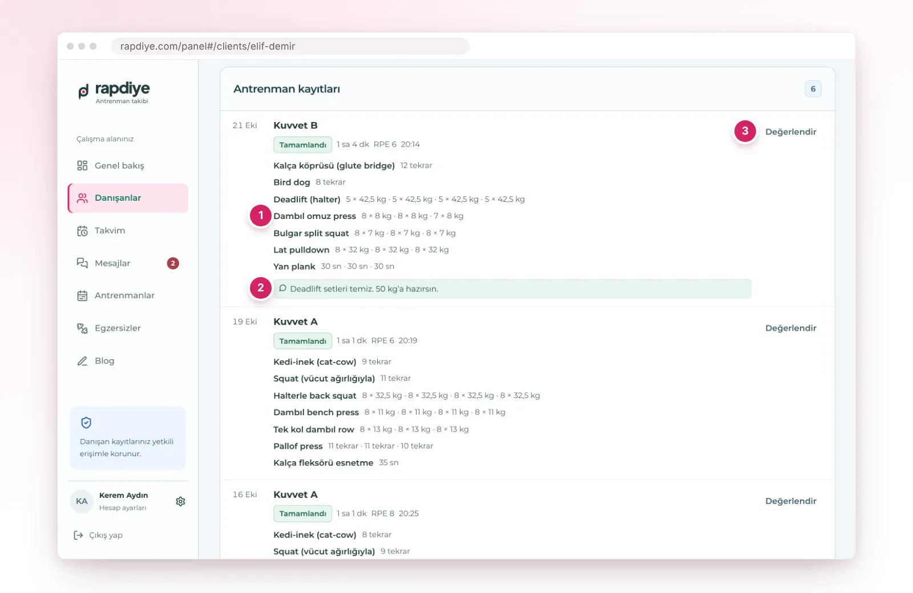The height and width of the screenshot is (593, 913).
Task: Select Danışanlar menu item
Action: (128, 198)
